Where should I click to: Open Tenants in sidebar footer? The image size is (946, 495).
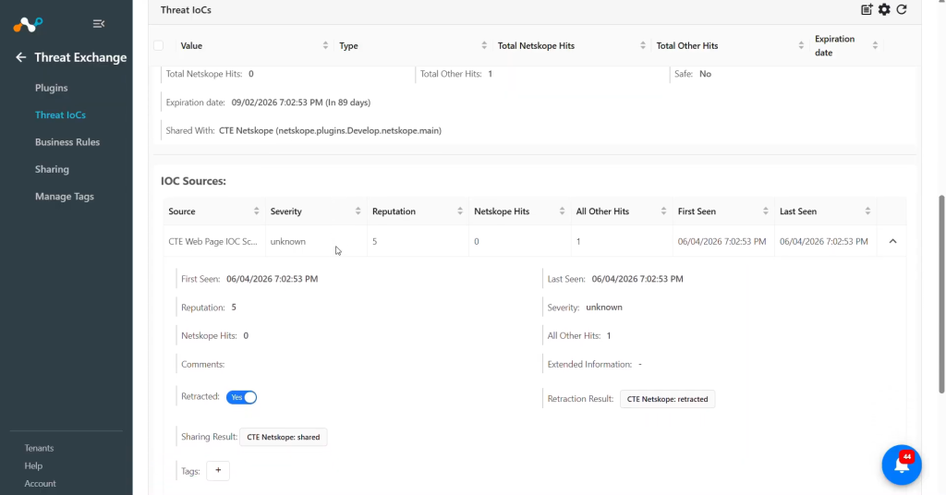[x=39, y=448]
